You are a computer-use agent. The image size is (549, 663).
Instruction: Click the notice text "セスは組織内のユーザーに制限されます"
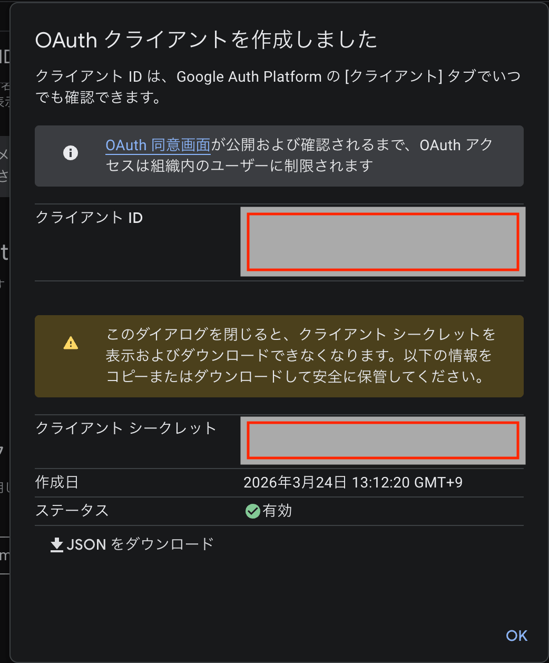(239, 166)
